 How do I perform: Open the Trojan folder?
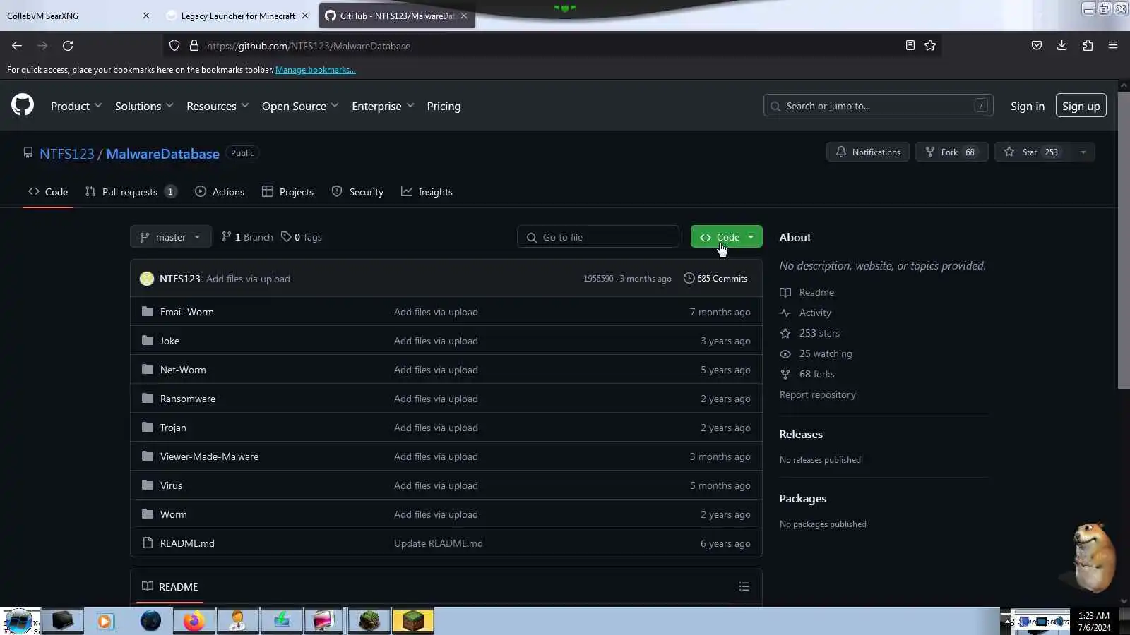pos(173,428)
